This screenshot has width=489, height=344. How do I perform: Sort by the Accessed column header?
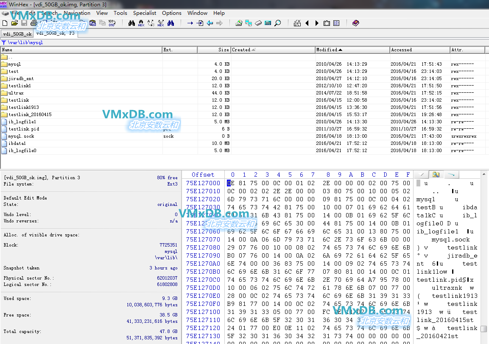tap(420, 50)
